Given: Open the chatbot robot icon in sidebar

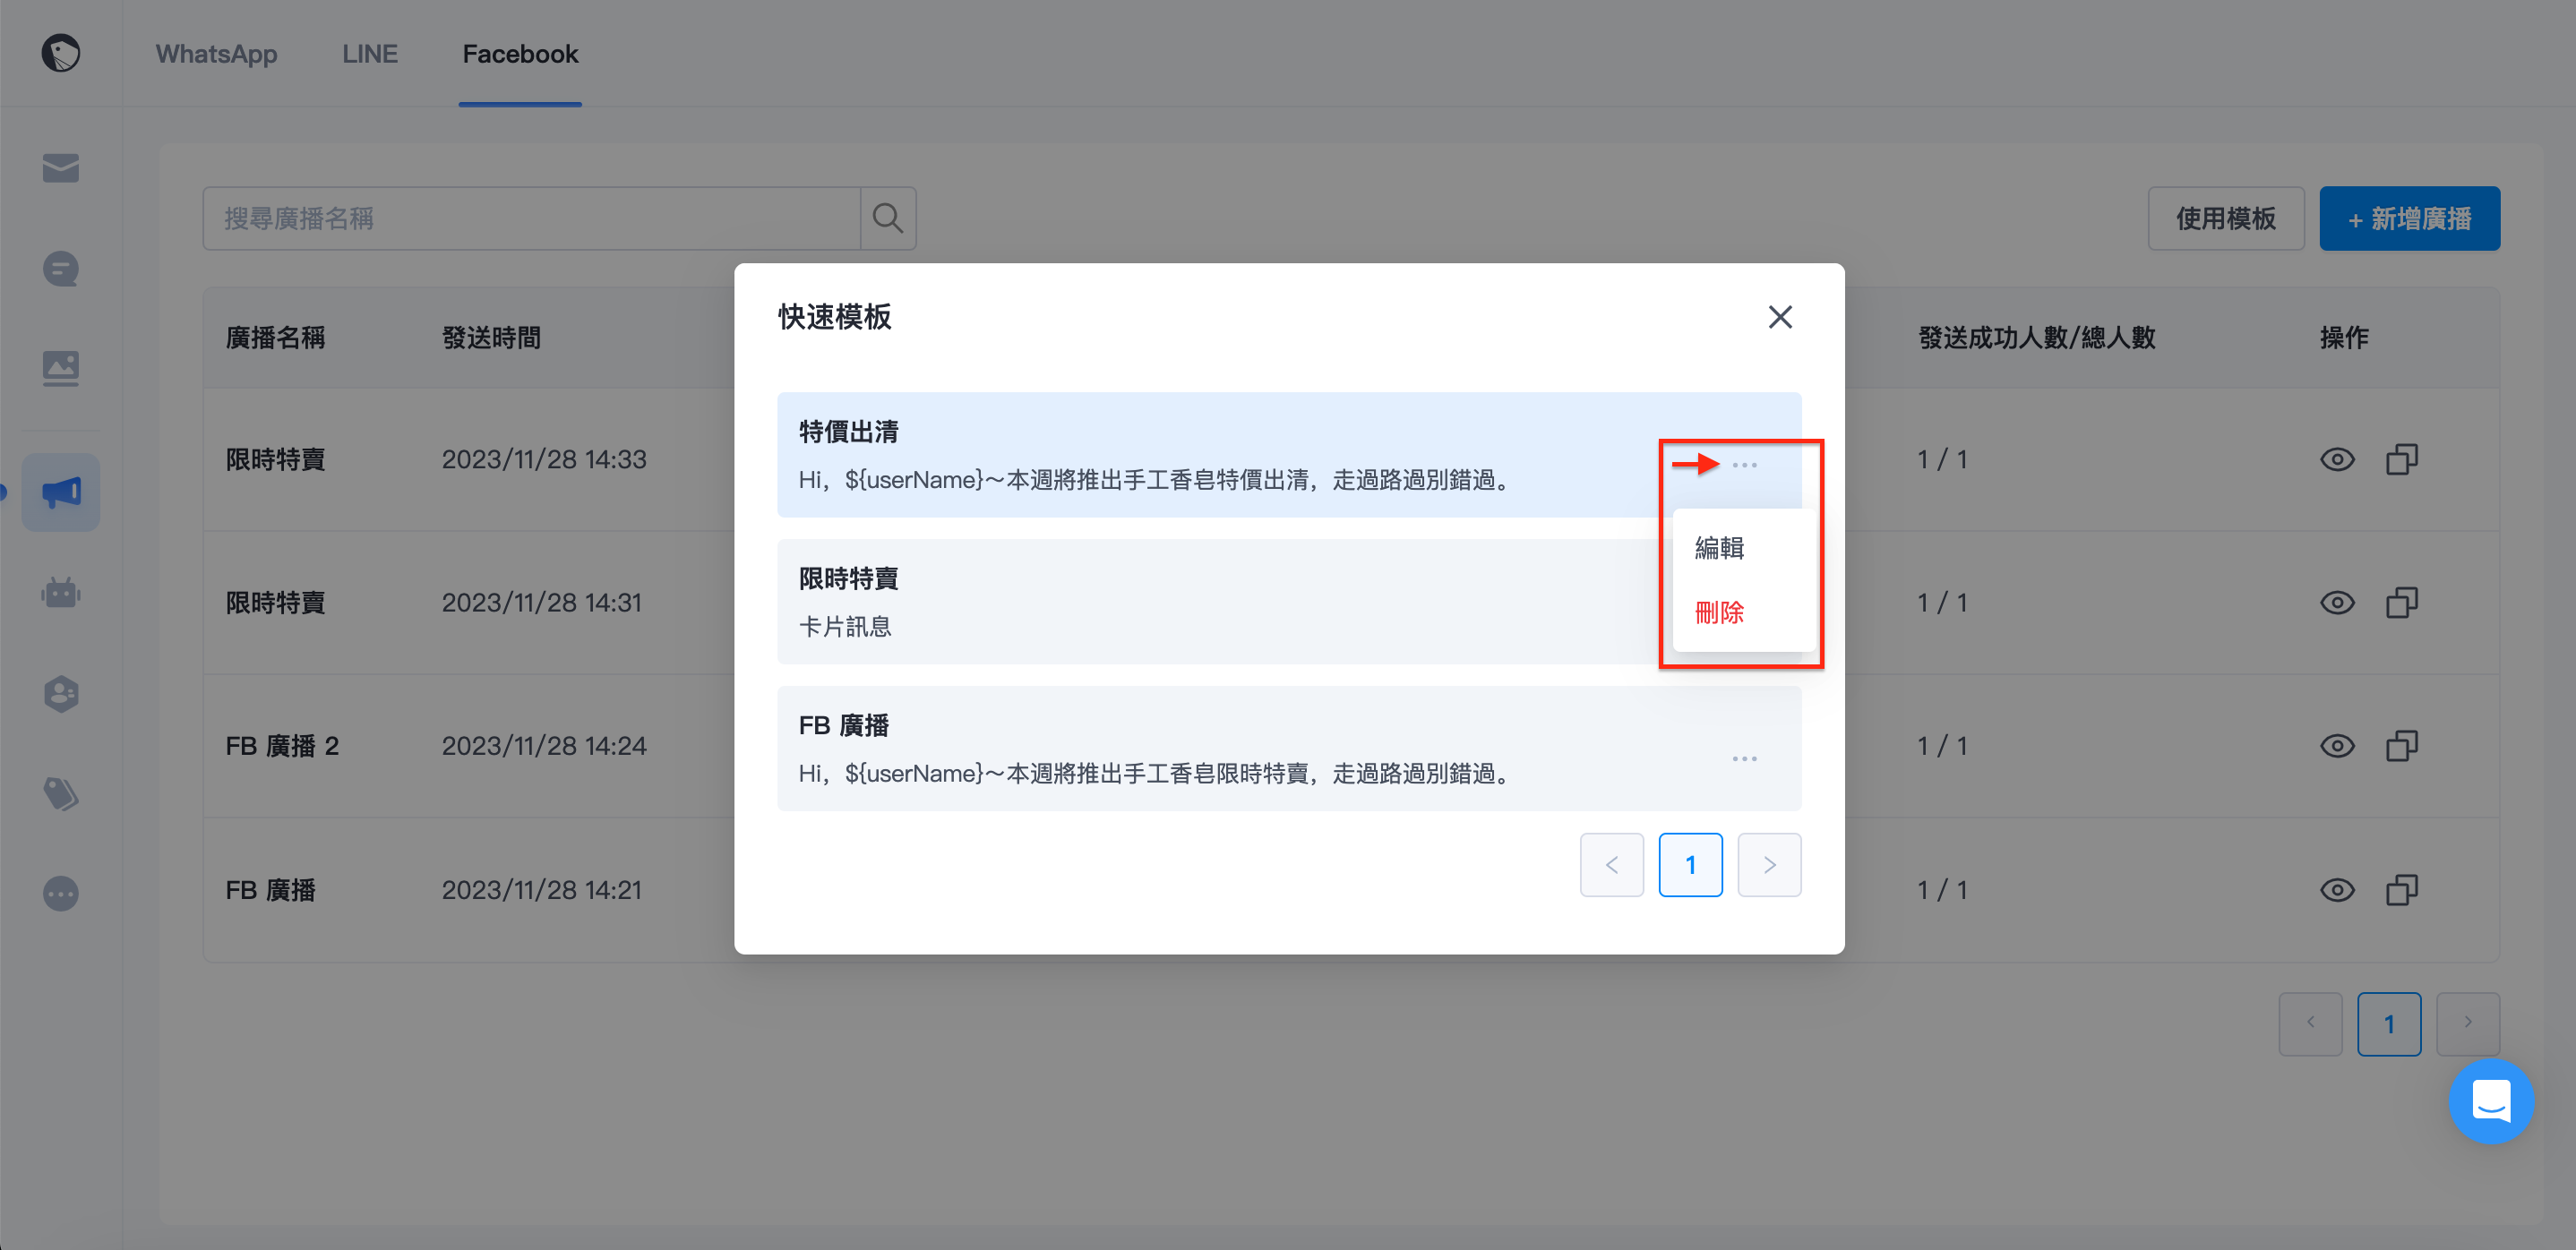Looking at the screenshot, I should [60, 593].
